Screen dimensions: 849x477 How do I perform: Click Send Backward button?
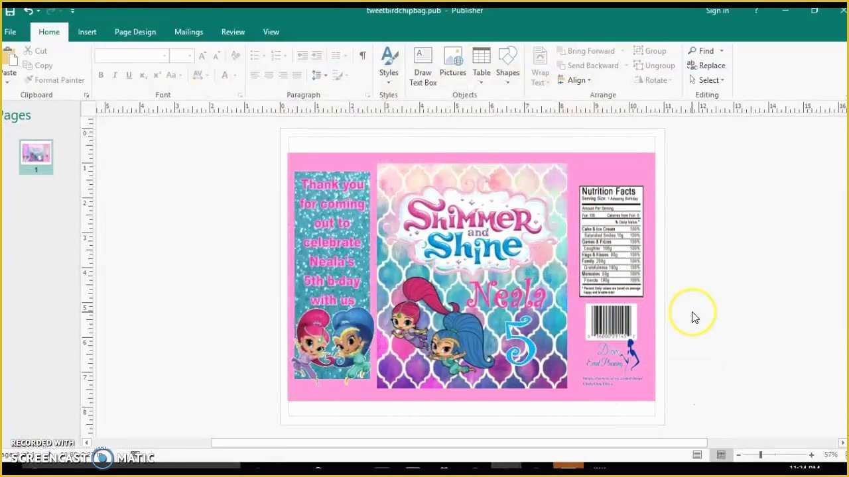(x=588, y=66)
